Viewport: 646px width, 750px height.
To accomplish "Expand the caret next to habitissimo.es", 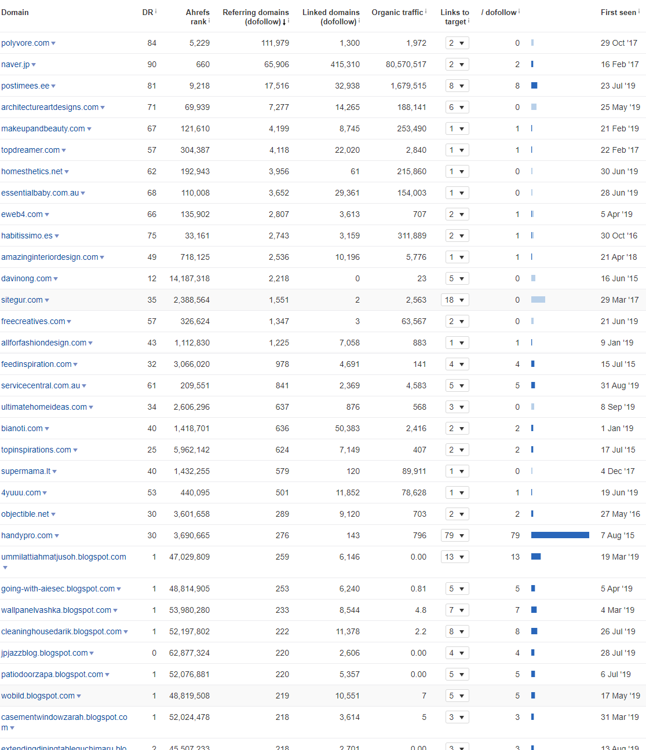I will [57, 236].
